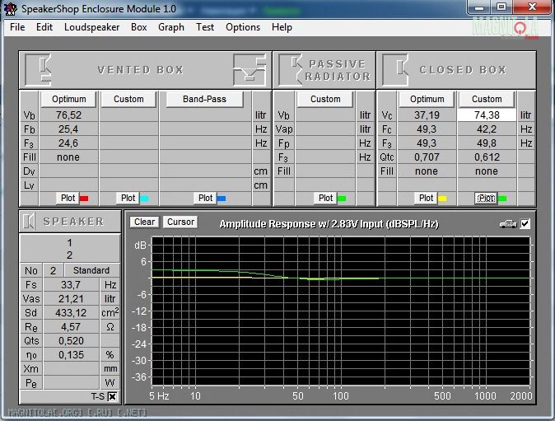Click the Re value 4,57

tap(71, 327)
